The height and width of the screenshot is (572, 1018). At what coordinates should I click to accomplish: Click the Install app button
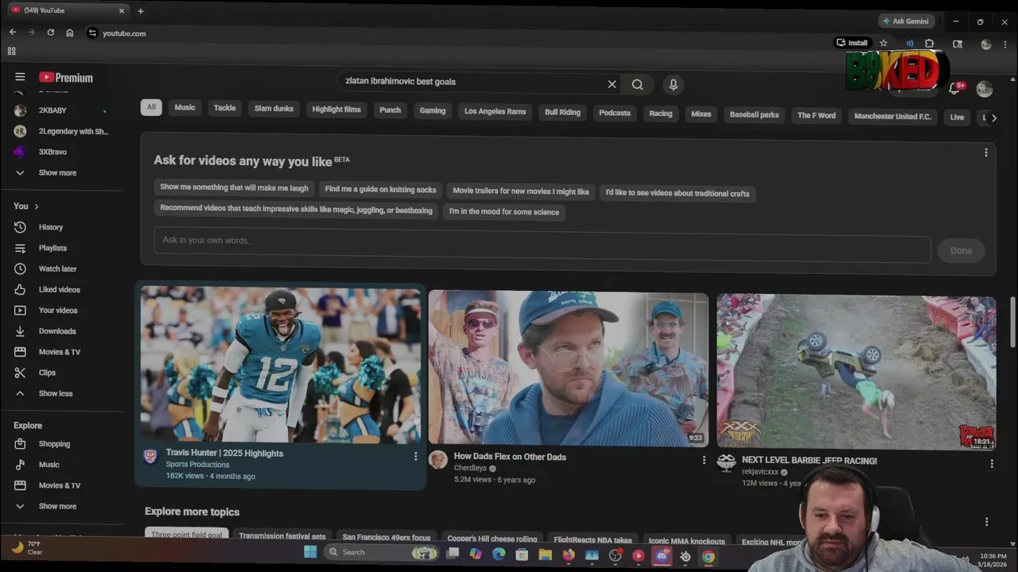pos(852,43)
